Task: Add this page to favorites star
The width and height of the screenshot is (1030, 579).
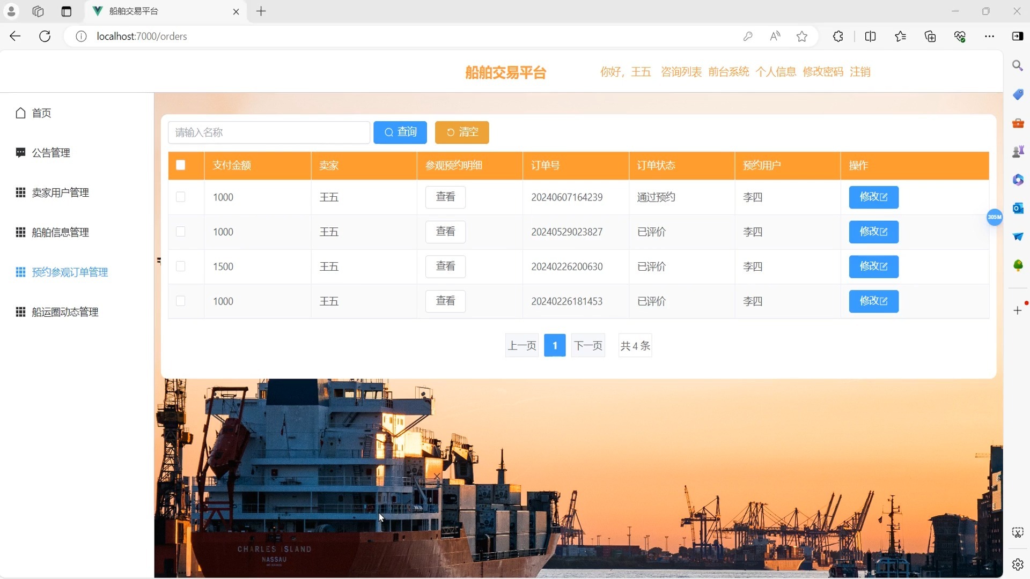Action: 801,36
